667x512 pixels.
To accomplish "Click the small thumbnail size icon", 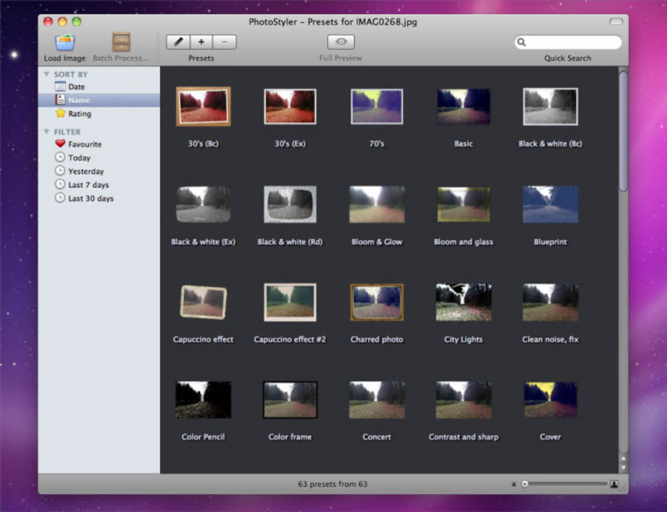I will [x=514, y=484].
